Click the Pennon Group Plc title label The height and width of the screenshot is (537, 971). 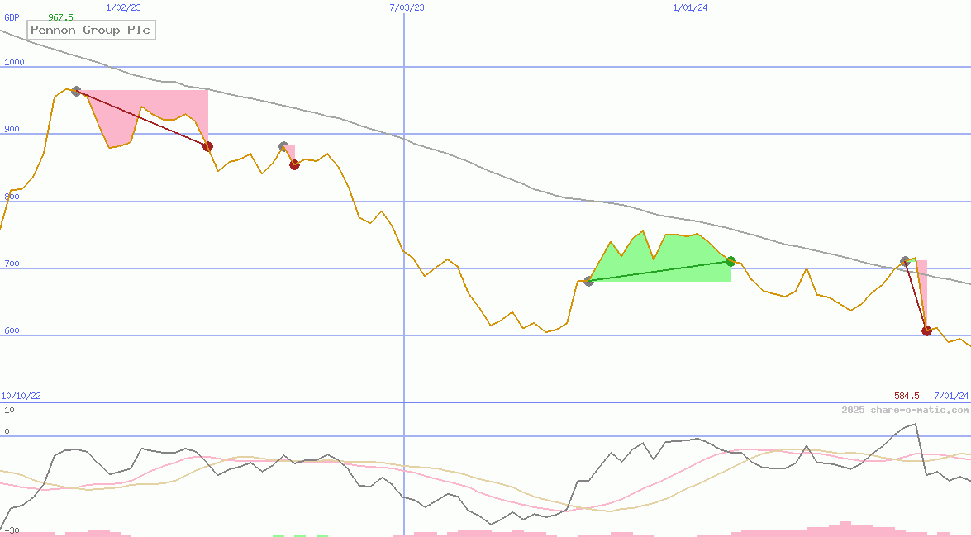91,31
